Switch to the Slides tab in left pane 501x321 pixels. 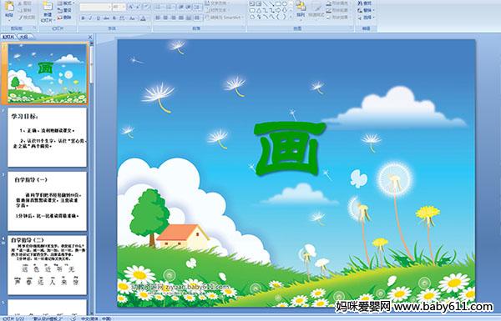8,37
